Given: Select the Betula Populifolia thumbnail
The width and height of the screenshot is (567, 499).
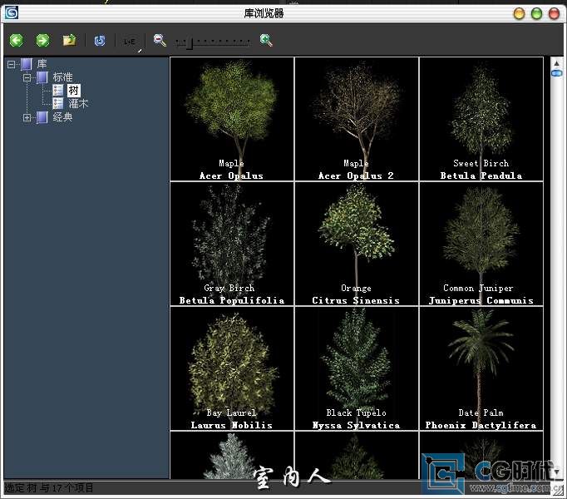Looking at the screenshot, I should pos(232,244).
